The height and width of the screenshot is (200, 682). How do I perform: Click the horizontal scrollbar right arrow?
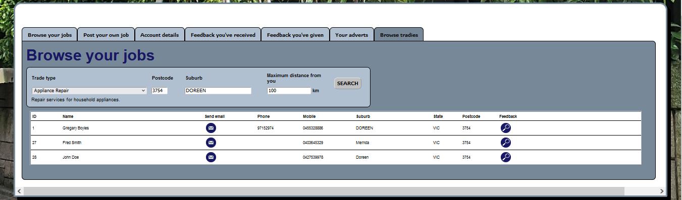point(662,191)
